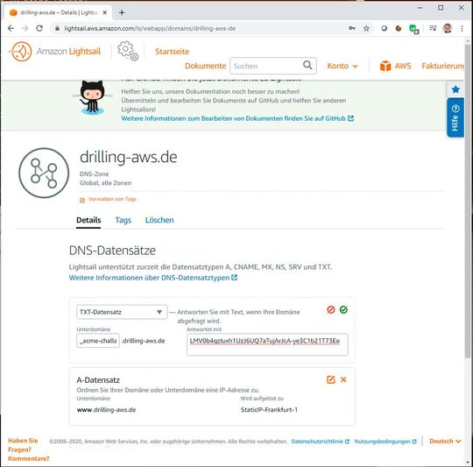Click Verwalten von Tags link

pos(112,199)
